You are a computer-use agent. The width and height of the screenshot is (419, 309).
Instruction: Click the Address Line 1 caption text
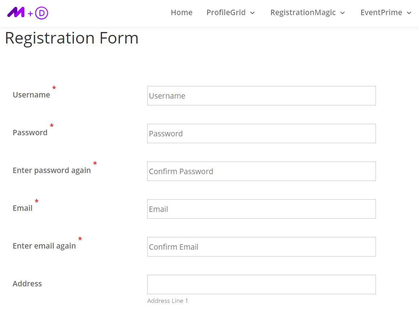[168, 301]
